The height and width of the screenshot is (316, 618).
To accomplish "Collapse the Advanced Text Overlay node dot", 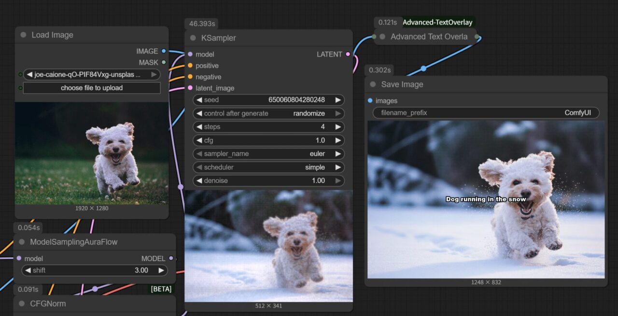I will pyautogui.click(x=382, y=37).
